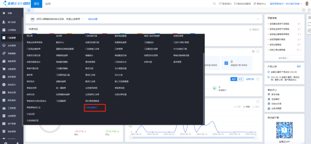
Task: Open 预订单 menu entry
Action: tap(30, 36)
